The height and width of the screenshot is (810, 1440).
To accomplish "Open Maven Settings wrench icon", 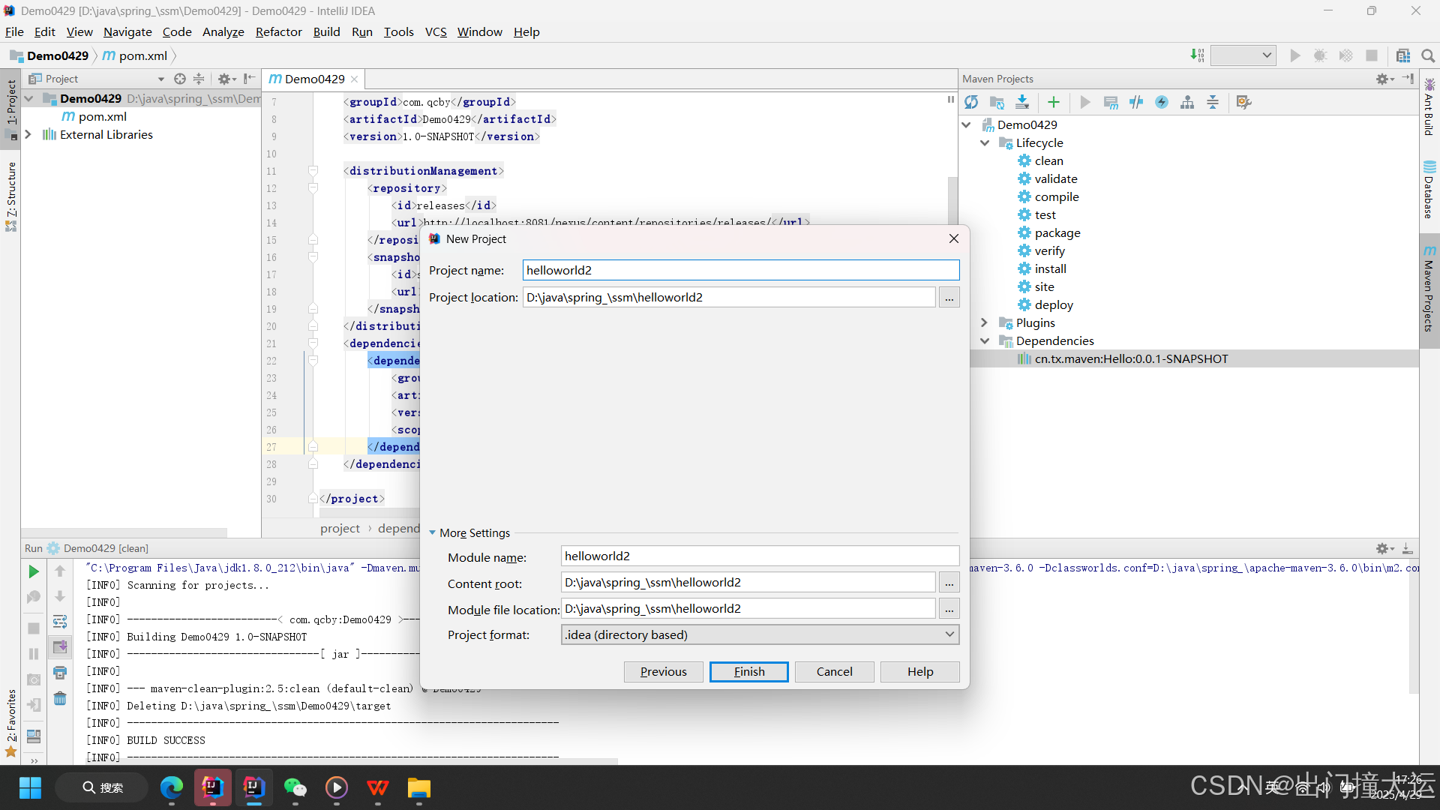I will coord(1243,103).
